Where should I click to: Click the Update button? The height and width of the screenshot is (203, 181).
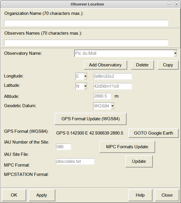139,161
